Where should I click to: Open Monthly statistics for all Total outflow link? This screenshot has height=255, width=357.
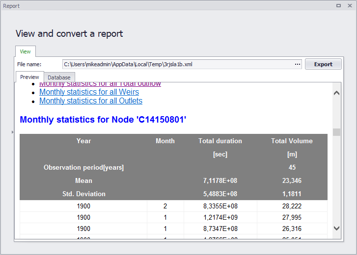100,84
